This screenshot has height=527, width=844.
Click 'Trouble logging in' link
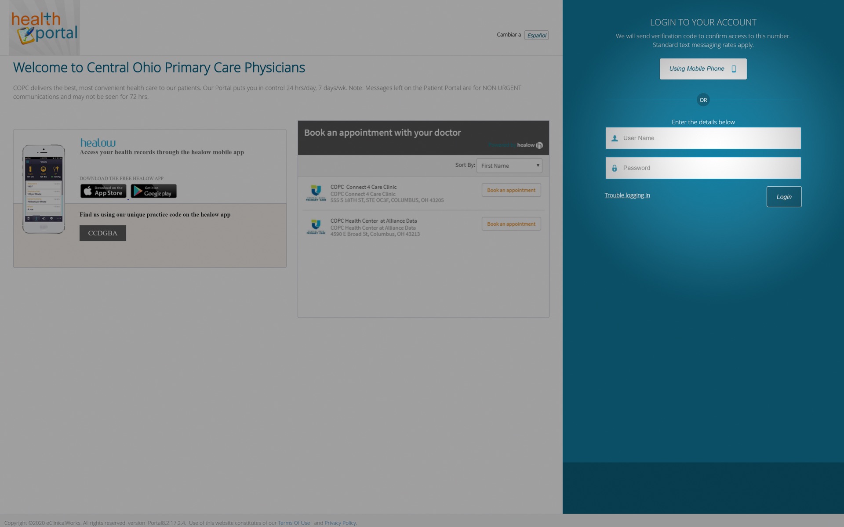coord(627,195)
